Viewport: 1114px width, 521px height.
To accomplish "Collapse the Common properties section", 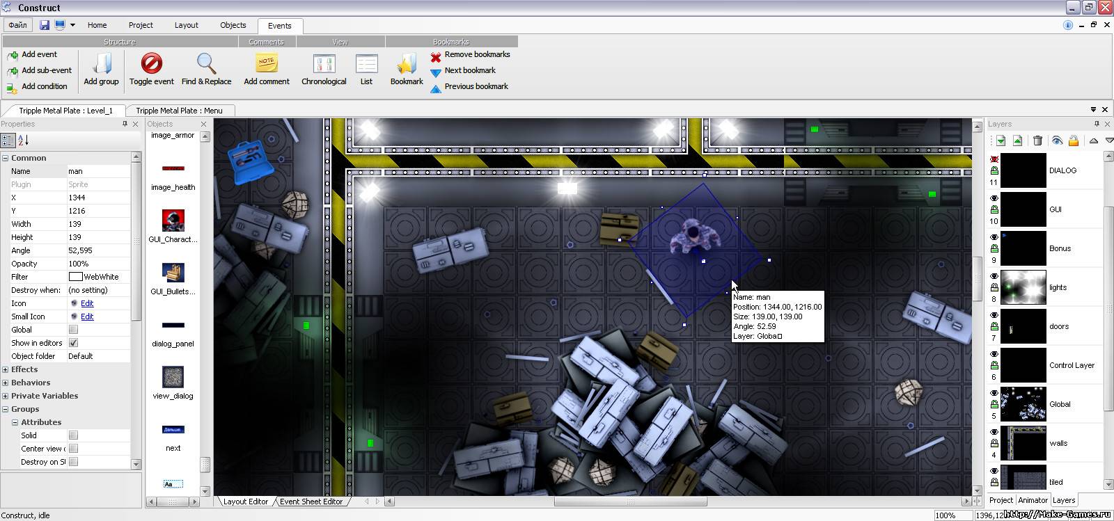I will [6, 158].
